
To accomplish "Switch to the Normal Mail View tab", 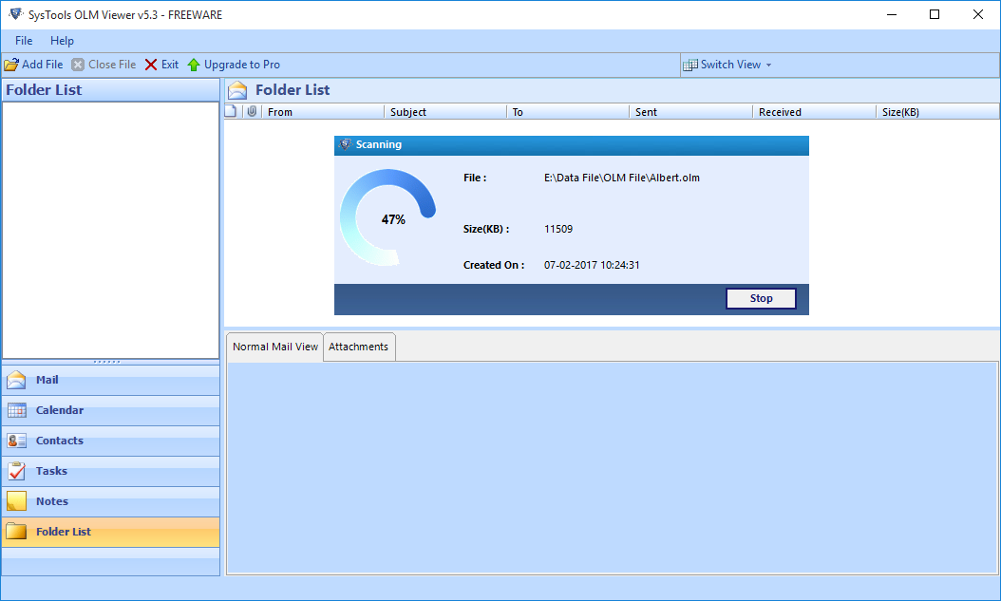I will pyautogui.click(x=275, y=347).
